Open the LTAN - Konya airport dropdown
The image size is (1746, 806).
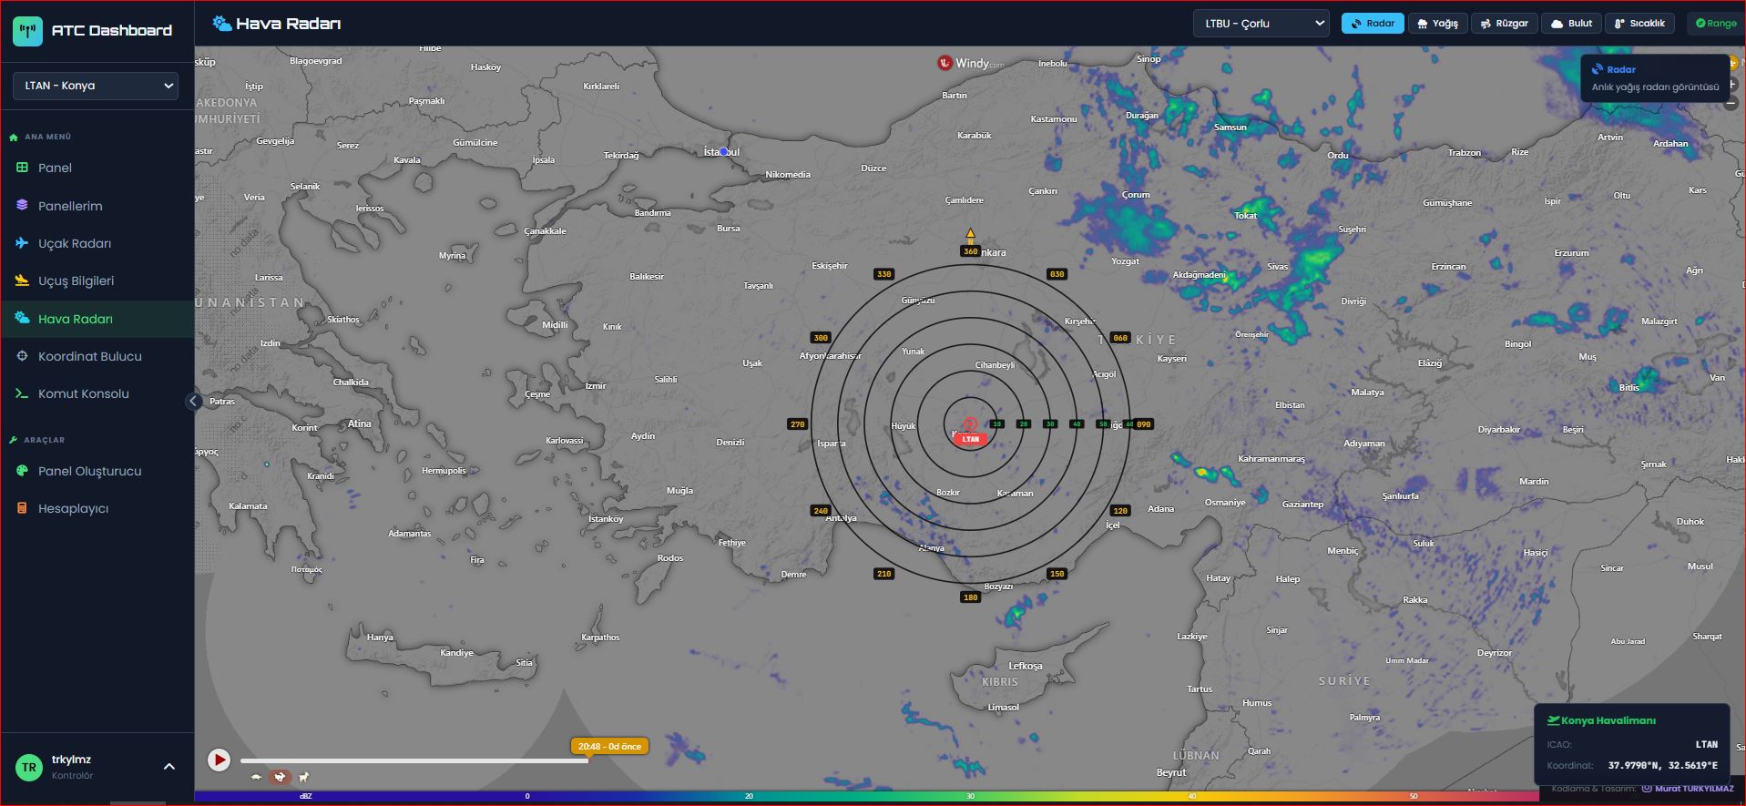(96, 86)
